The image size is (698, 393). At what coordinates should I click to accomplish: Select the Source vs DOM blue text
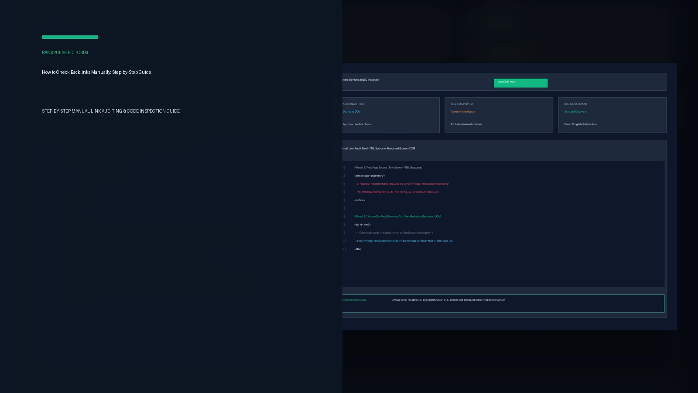352,112
